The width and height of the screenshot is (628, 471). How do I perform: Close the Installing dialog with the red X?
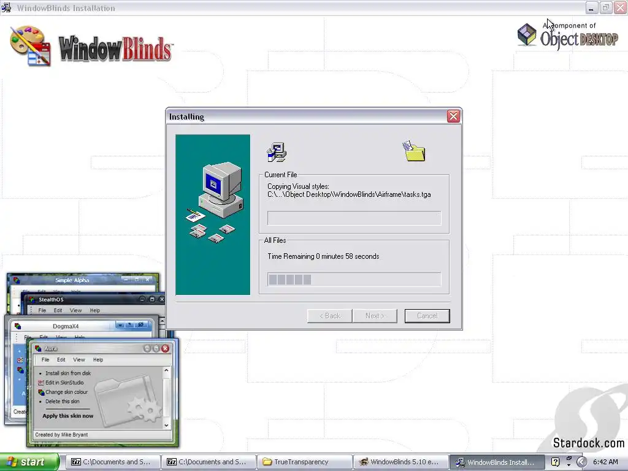(453, 117)
